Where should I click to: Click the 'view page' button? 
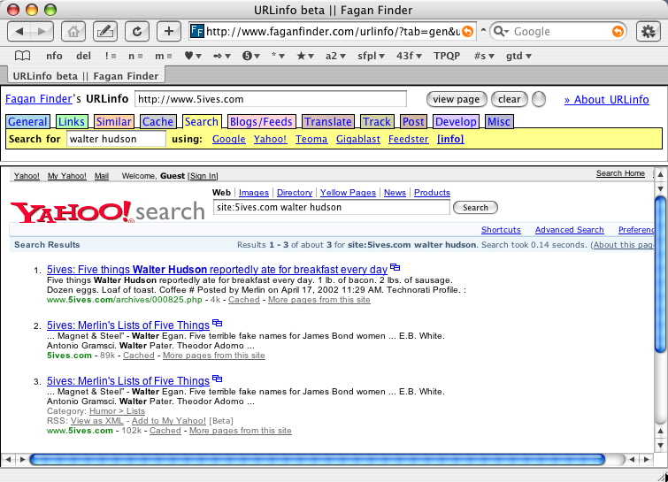pyautogui.click(x=457, y=99)
